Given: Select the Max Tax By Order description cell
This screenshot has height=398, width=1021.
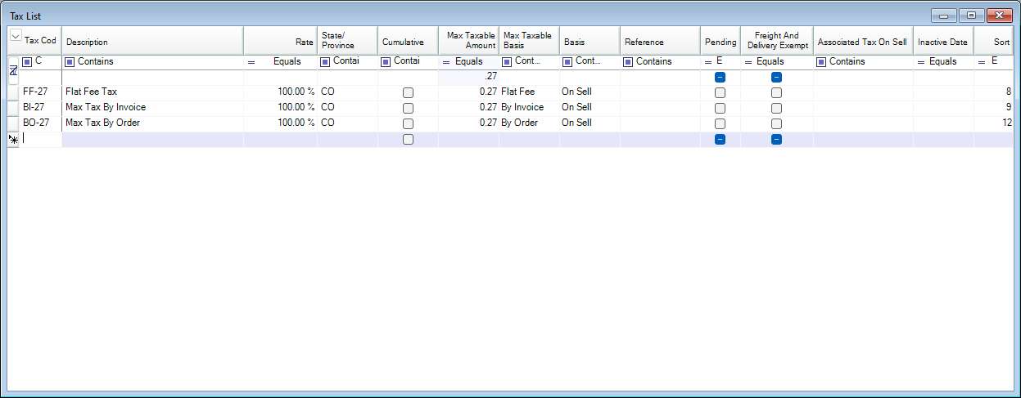Looking at the screenshot, I should point(152,123).
